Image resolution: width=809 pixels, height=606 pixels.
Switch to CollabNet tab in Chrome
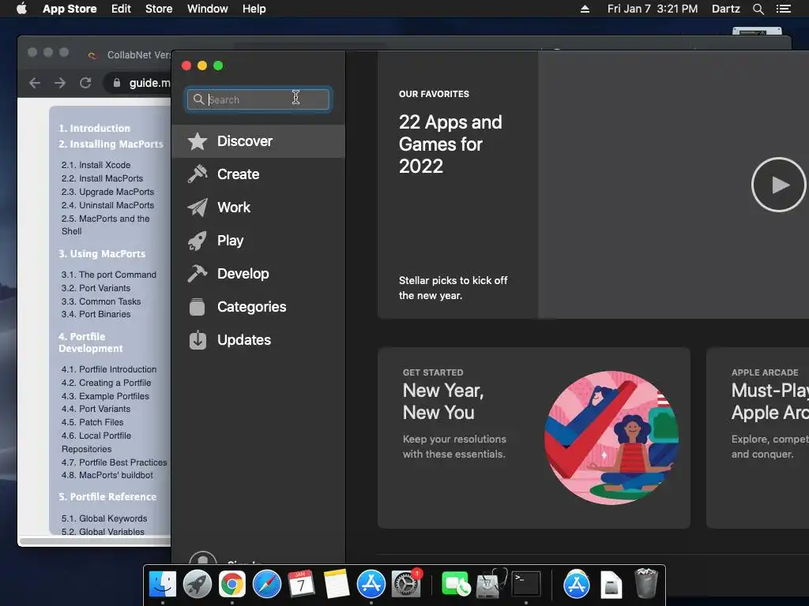(129, 55)
